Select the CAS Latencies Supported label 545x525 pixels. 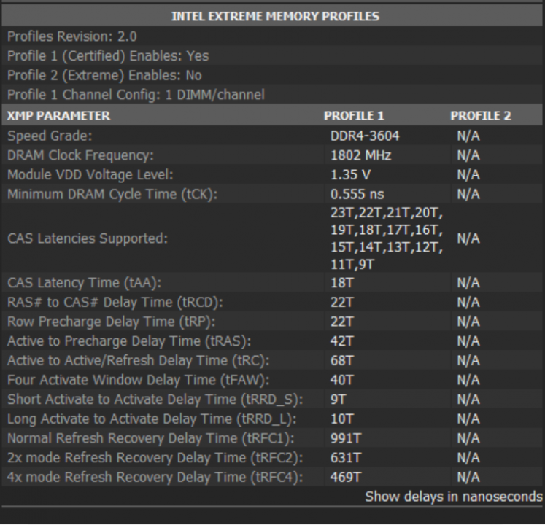tap(88, 238)
